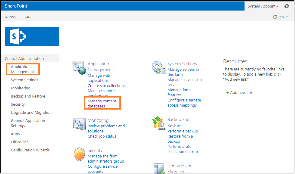This screenshot has width=295, height=174.
Task: Open Security in left navigation
Action: [x=18, y=104]
